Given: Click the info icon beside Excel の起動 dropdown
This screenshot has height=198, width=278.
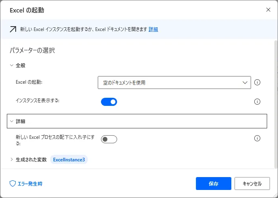Looking at the screenshot, I should click(257, 82).
